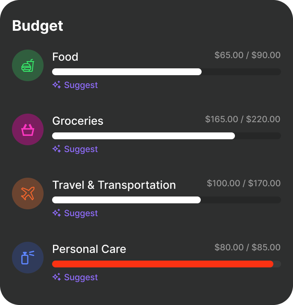Click sparkle icon beside Groceries Suggest

[x=57, y=149]
